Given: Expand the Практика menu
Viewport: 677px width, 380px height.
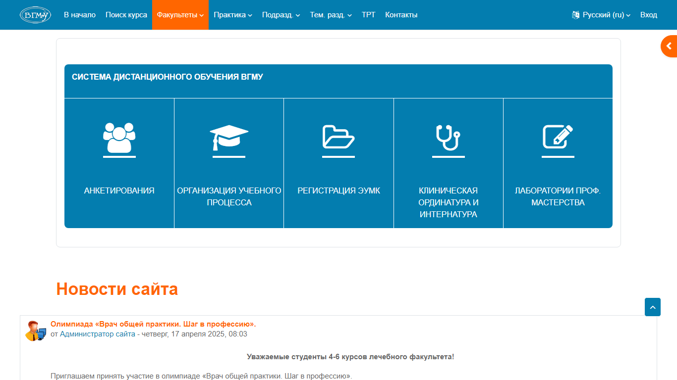Looking at the screenshot, I should coord(233,15).
